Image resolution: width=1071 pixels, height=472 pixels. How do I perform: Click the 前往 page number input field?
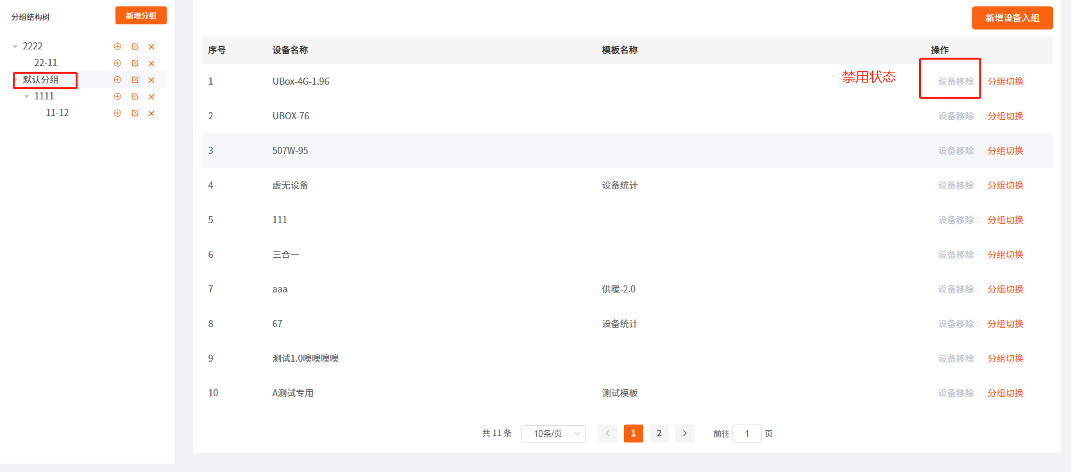point(746,434)
